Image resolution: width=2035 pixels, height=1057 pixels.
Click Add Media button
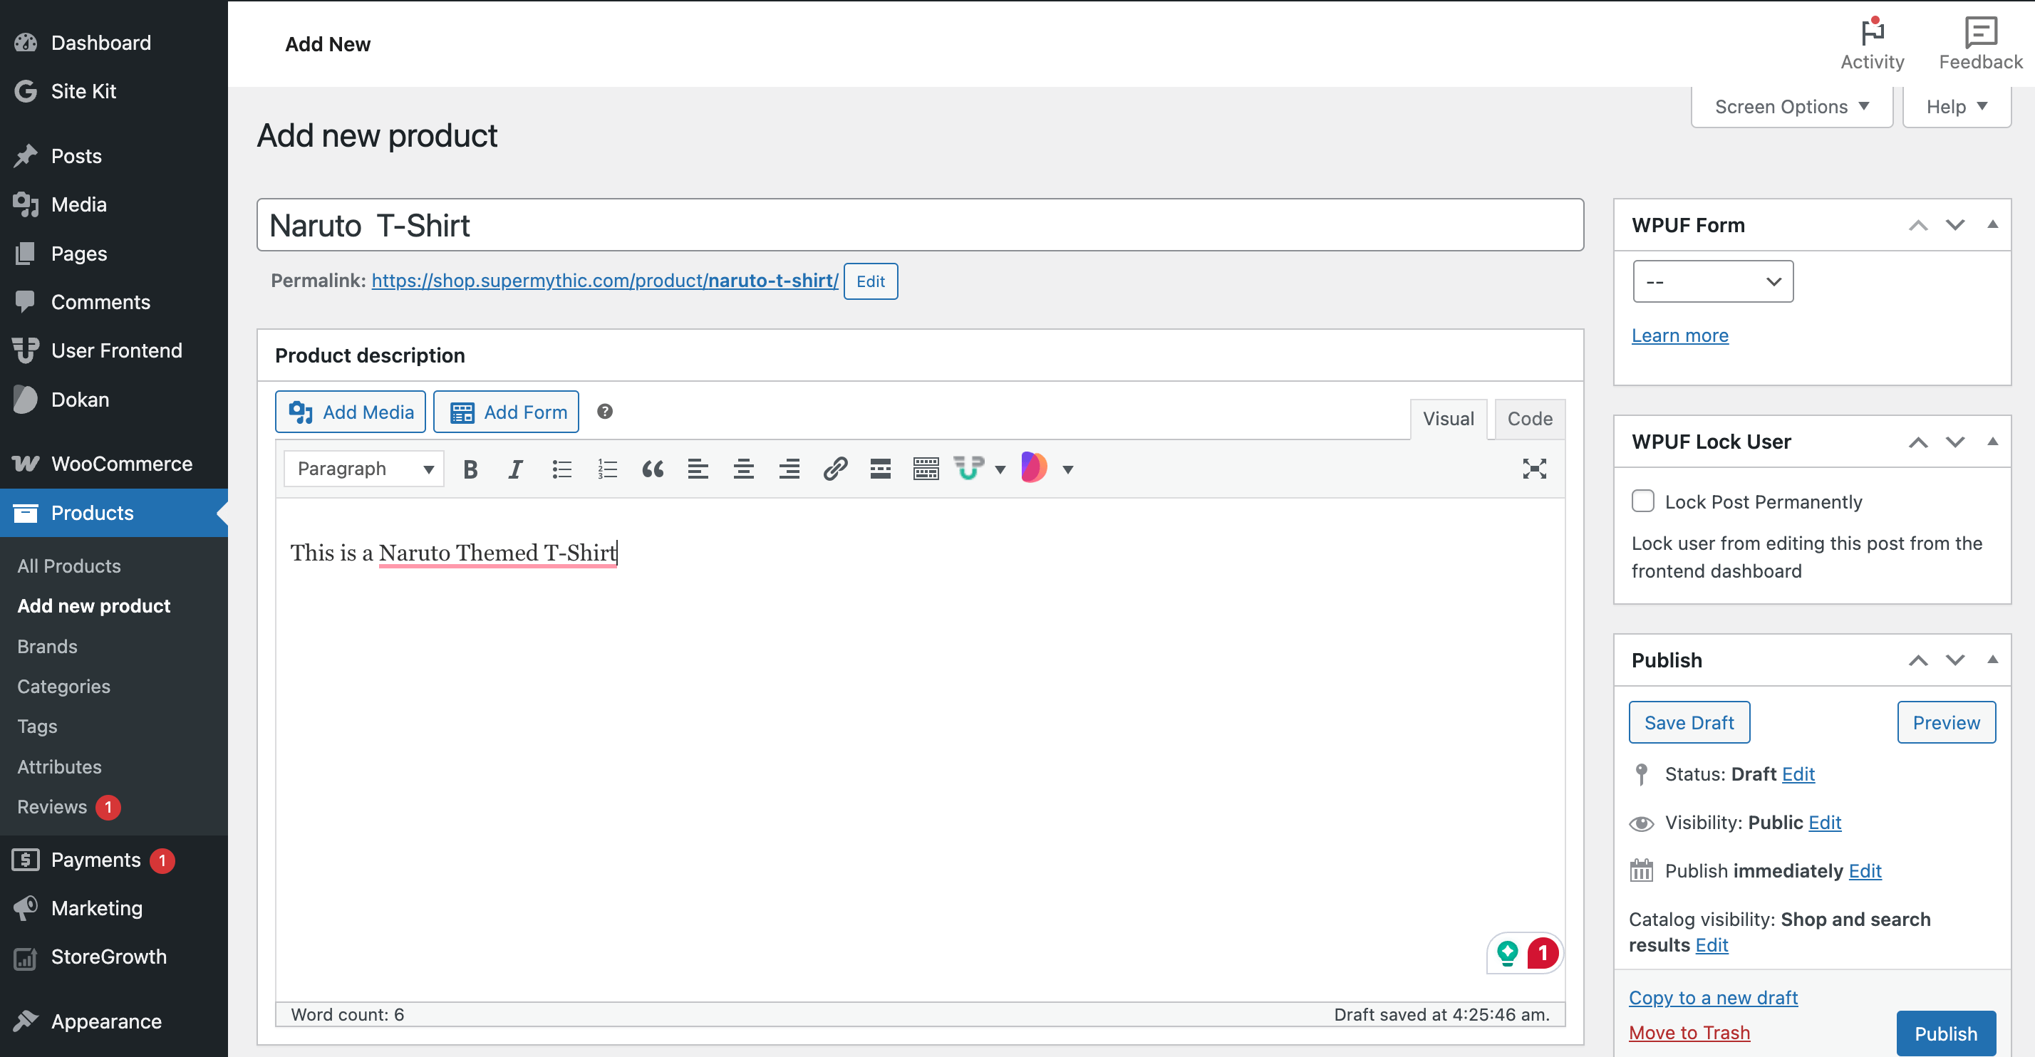point(350,411)
